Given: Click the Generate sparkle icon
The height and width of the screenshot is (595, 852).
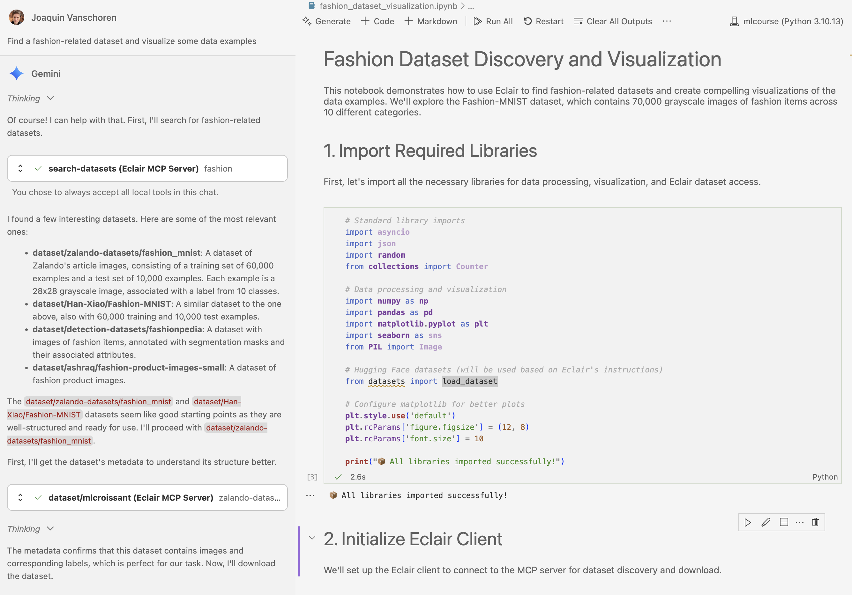Looking at the screenshot, I should coord(307,21).
